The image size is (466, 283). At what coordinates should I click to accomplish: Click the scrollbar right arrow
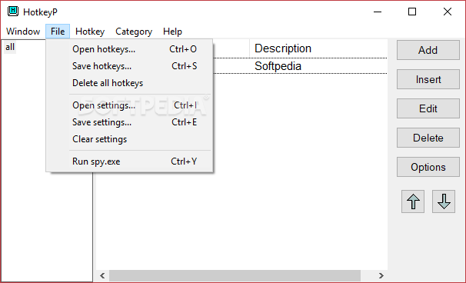(381, 275)
